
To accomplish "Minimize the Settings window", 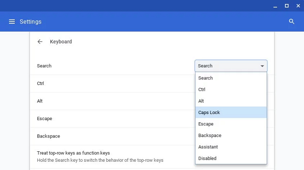I will (x=275, y=6).
